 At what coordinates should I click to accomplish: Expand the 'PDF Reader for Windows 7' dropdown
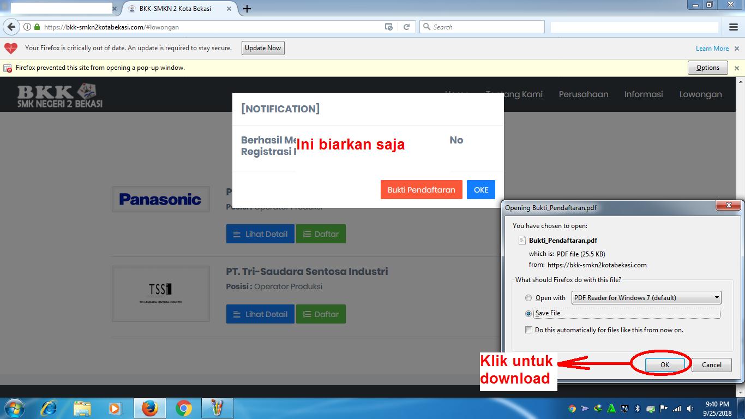[646, 297]
